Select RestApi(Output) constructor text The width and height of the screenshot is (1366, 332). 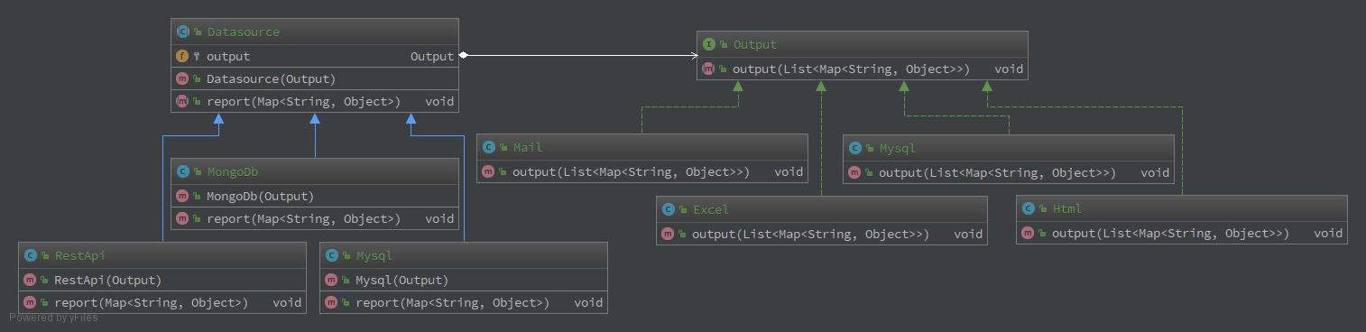point(108,280)
